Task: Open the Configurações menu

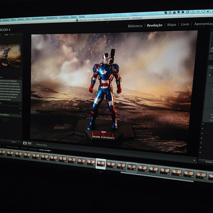Action: (x=38, y=18)
